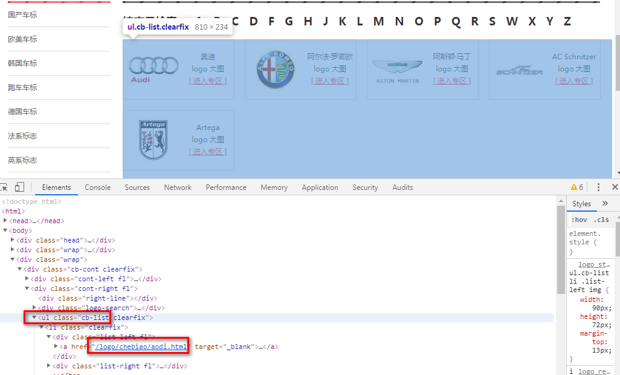This screenshot has width=620, height=375.
Task: Open the Memory tab
Action: (274, 187)
